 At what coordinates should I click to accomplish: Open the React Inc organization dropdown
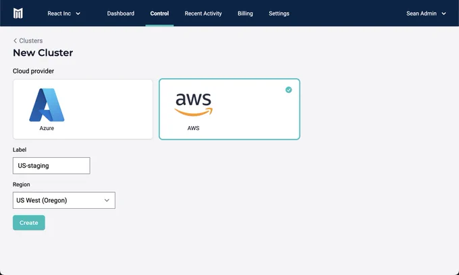[x=63, y=13]
